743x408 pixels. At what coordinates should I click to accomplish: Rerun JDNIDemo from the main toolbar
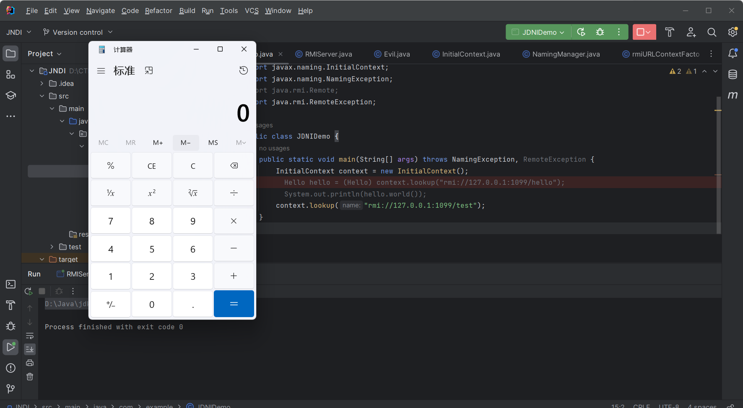coord(581,32)
